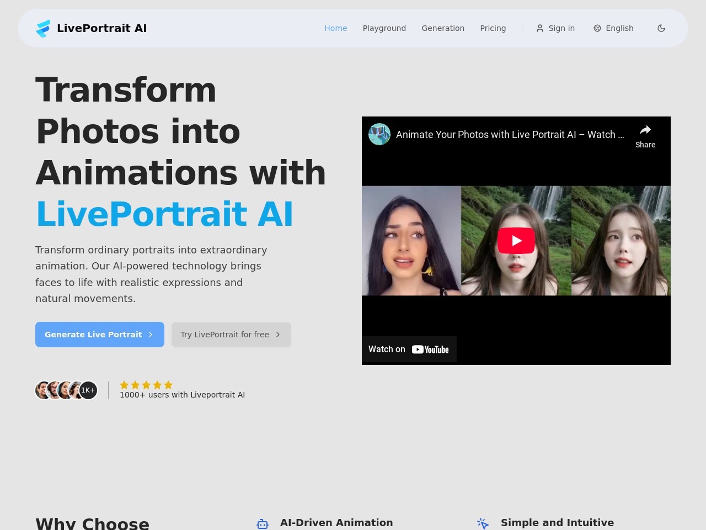Toggle dark mode moon icon

pos(661,28)
